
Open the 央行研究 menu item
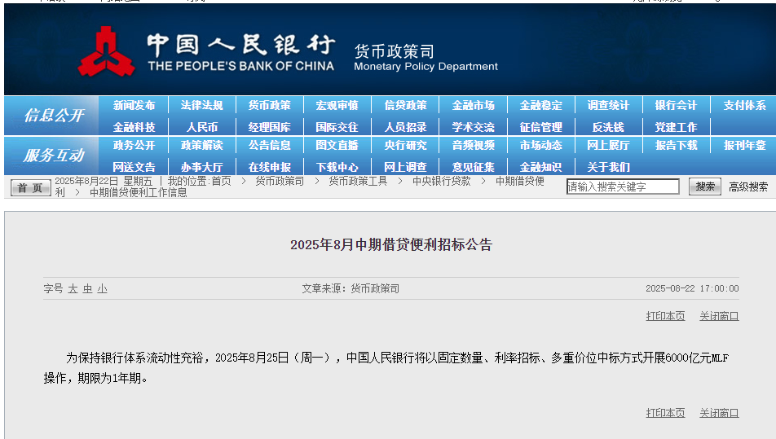(405, 145)
